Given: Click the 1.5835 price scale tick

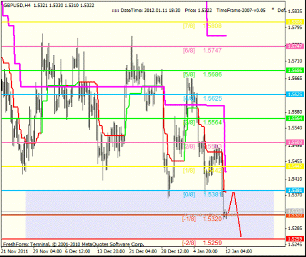Looking at the screenshot, I should click(x=295, y=11).
